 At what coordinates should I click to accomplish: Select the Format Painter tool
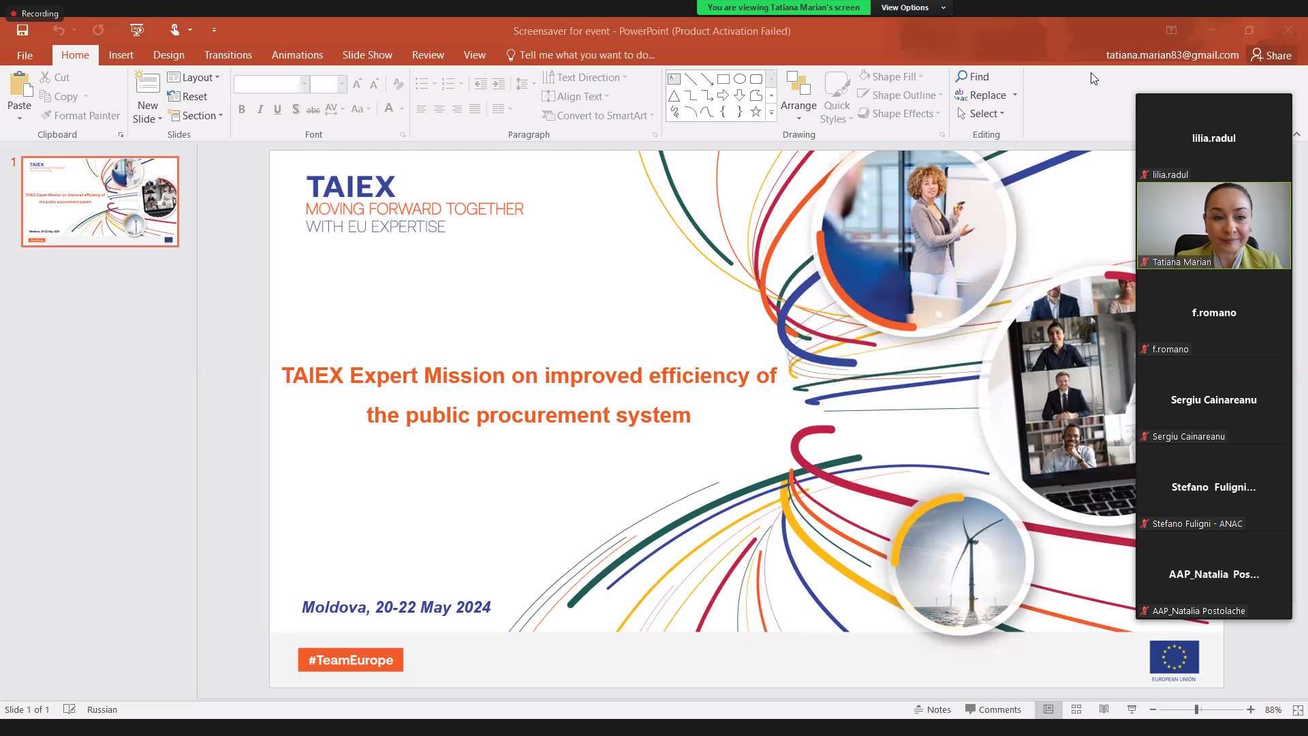(x=80, y=116)
